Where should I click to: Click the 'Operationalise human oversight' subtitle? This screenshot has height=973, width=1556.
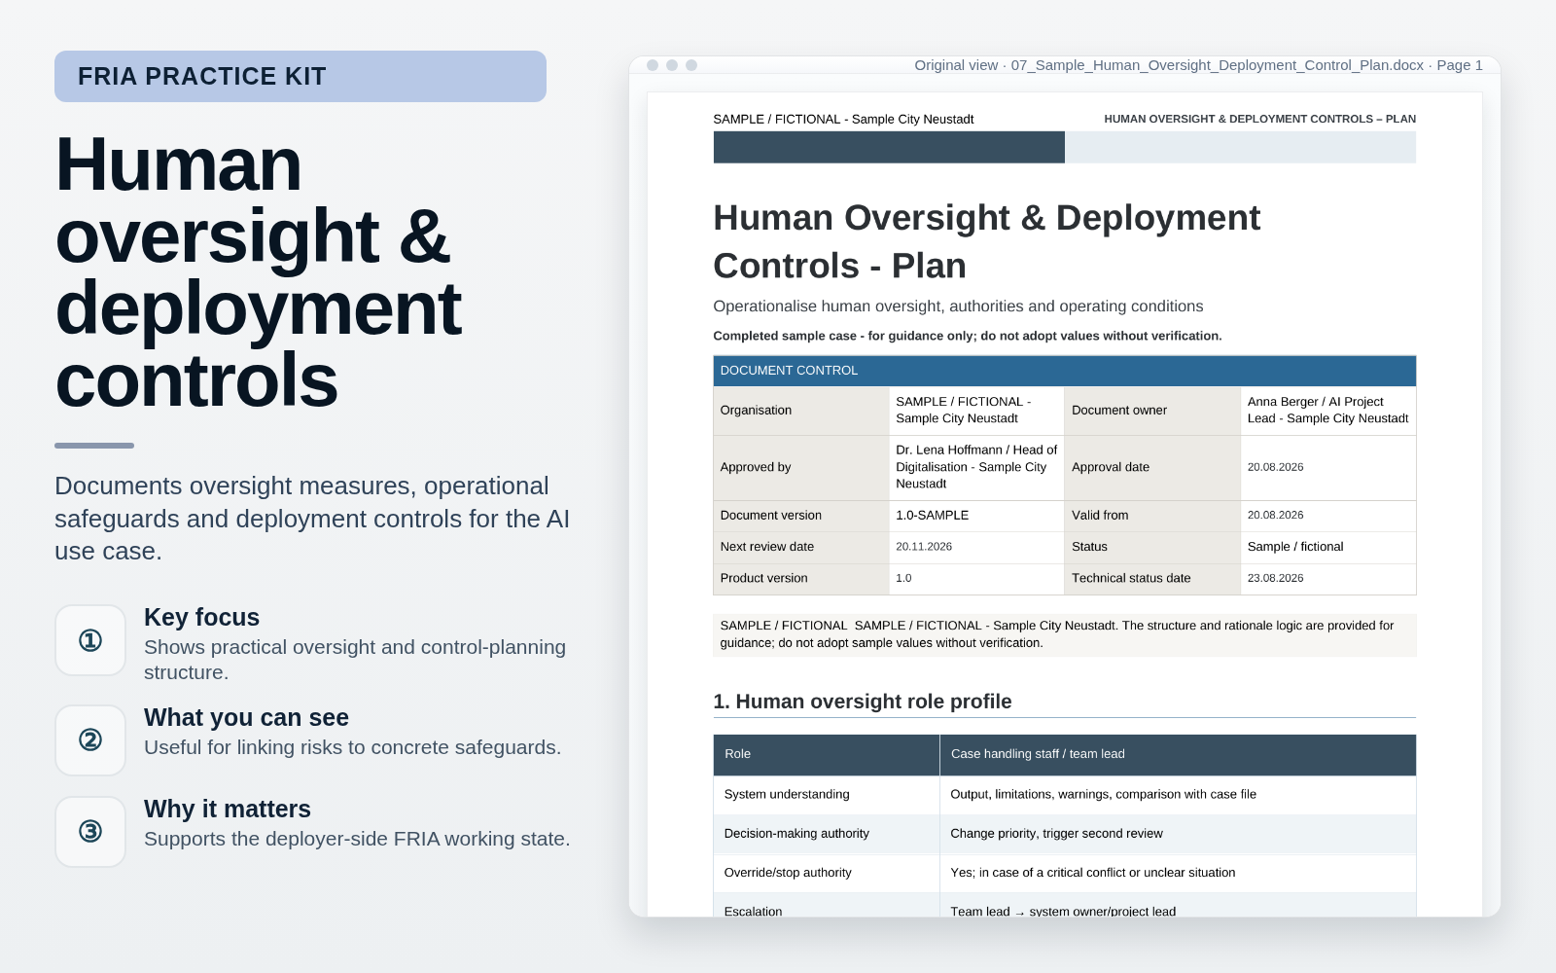[958, 306]
